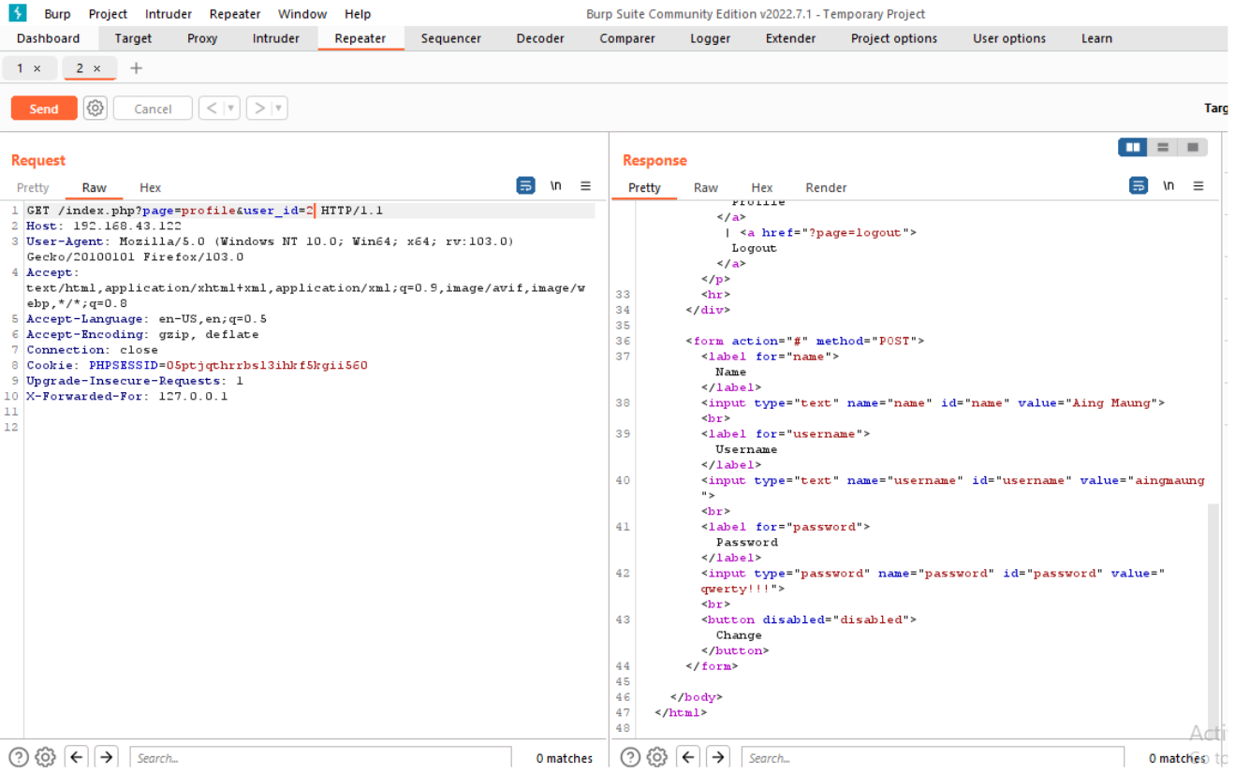
Task: Switch Response view to Render
Action: pos(826,187)
